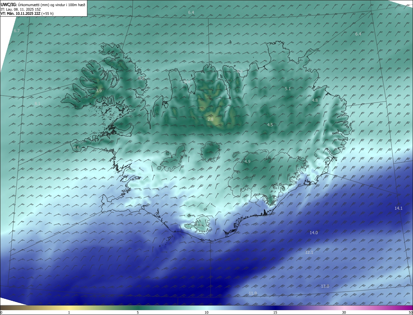Screen dimensions: 413x315
Task: Click the valid time 'VT: Mán. 10.11.2025 22Z (+55 h)'
Action: [x=27, y=14]
